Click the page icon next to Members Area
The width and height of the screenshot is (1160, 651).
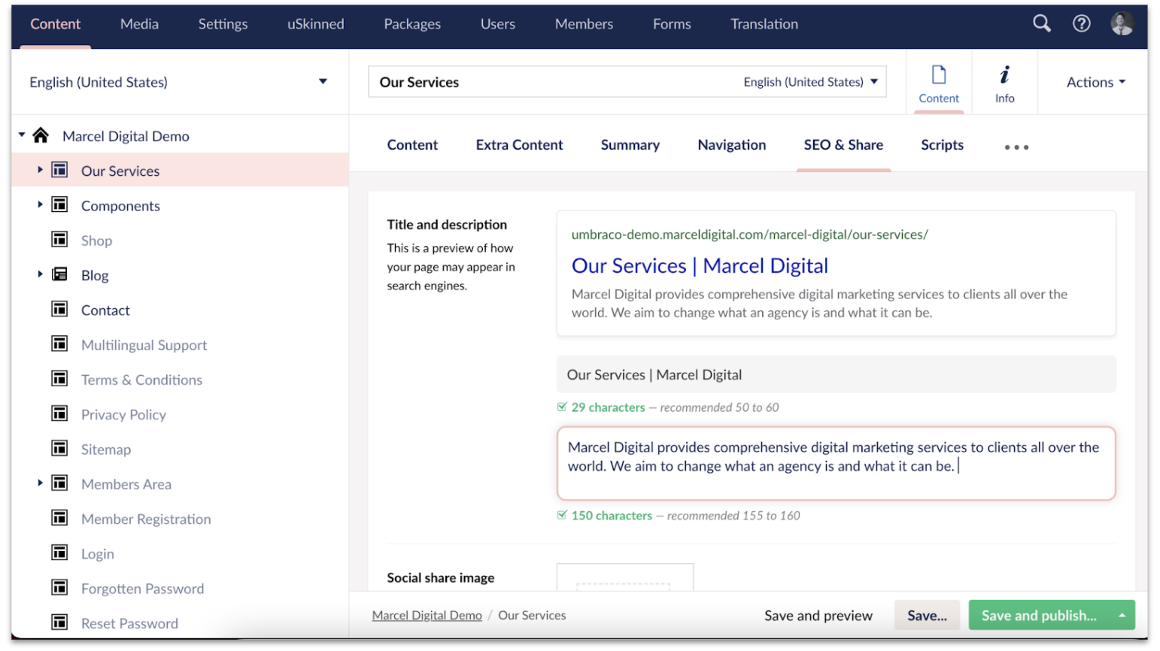coord(59,483)
